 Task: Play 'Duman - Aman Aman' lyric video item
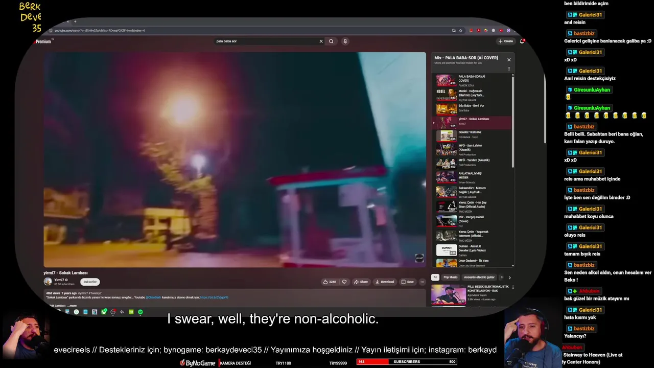pyautogui.click(x=472, y=250)
